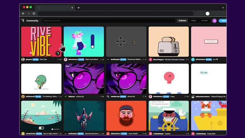245x138 pixels.
Task: Open the Starship Shooter thumbnail
Action: click(84, 116)
